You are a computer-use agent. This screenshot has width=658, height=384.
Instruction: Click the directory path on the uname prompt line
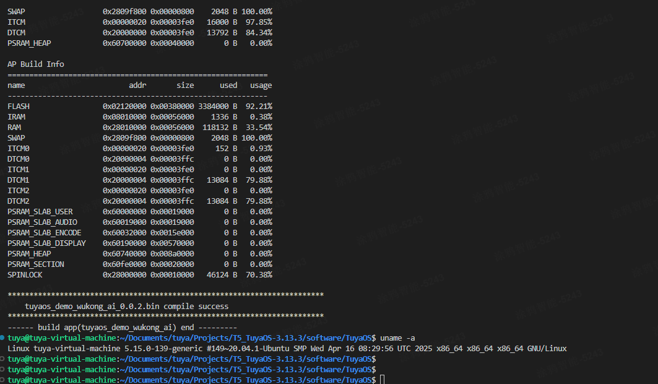click(x=247, y=338)
